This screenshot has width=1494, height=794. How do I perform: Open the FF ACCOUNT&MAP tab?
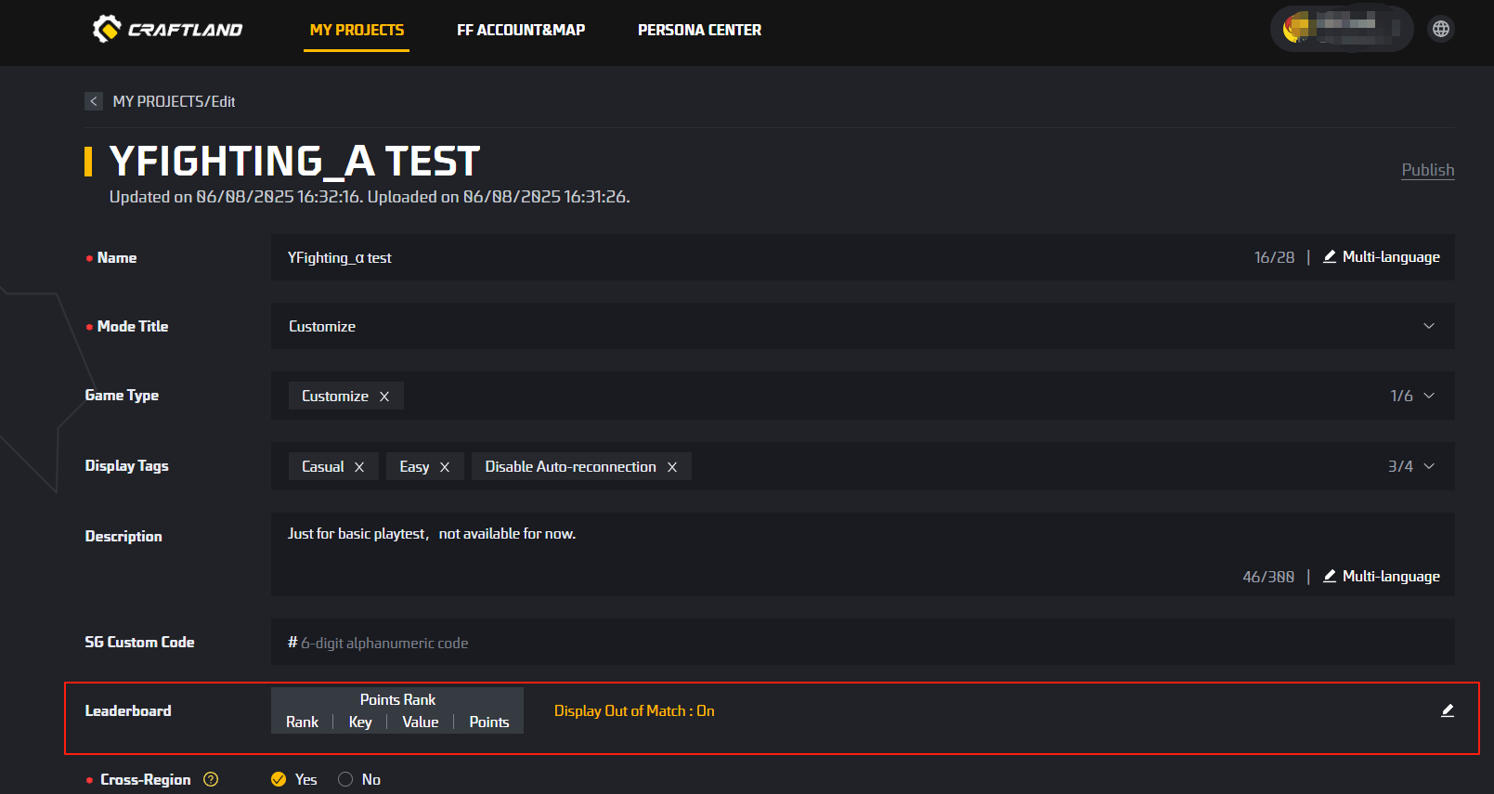[521, 30]
